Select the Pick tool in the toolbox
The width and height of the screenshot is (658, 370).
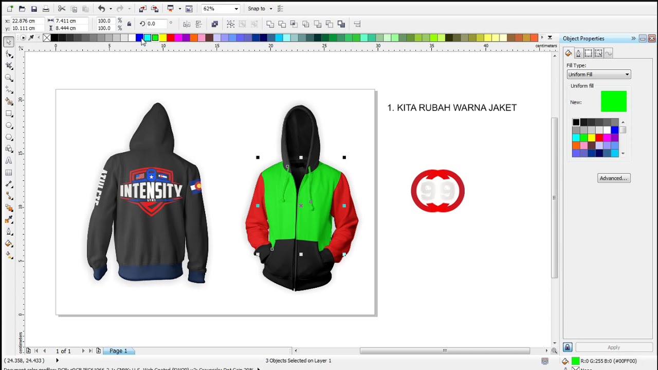click(9, 42)
